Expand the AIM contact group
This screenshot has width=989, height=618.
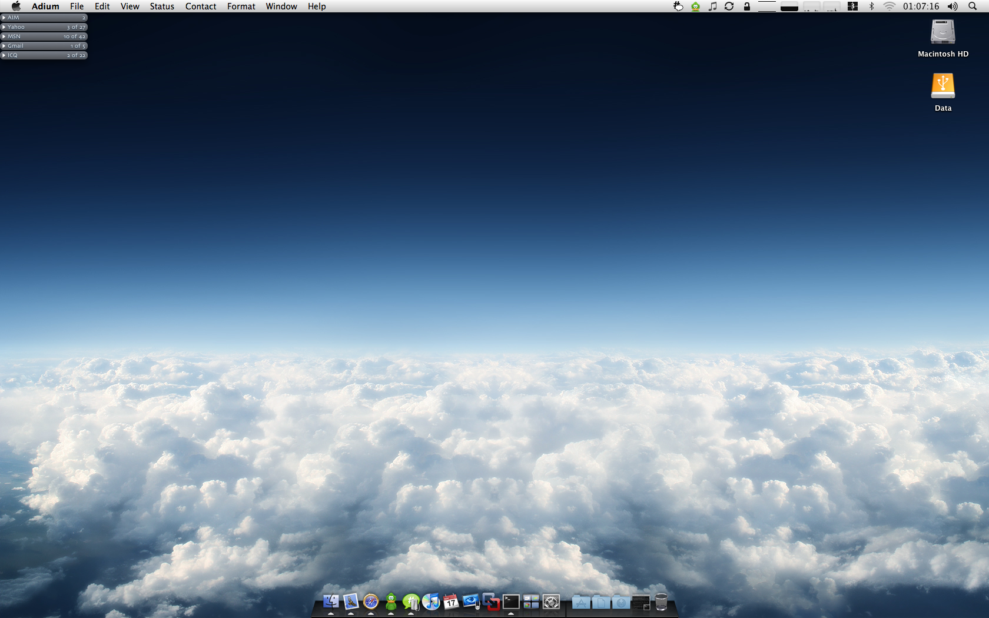coord(4,18)
